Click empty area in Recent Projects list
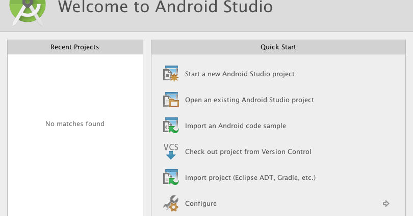The height and width of the screenshot is (216, 413). pos(75,173)
